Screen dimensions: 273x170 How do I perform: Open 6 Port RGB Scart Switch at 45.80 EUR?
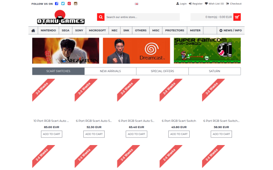(x=179, y=121)
